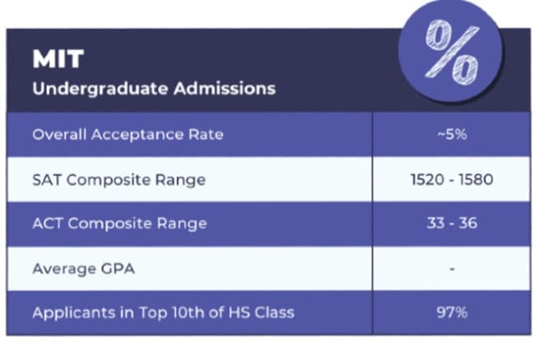Click the word Average in GPA row
535x343 pixels.
click(61, 269)
